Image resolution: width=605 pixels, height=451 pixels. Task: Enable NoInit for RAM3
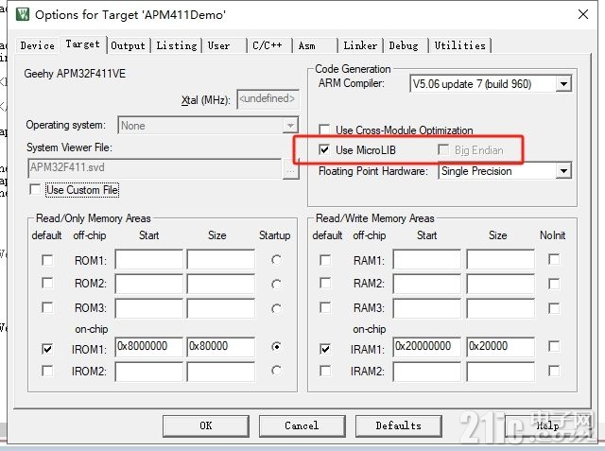(x=554, y=308)
